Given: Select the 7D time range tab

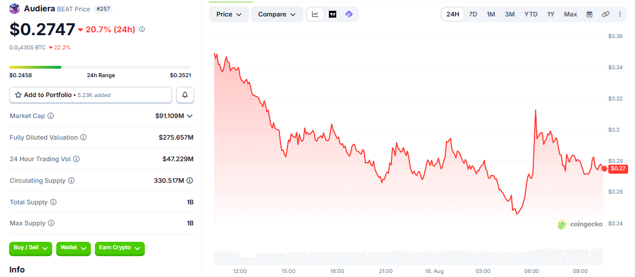Looking at the screenshot, I should tap(473, 14).
